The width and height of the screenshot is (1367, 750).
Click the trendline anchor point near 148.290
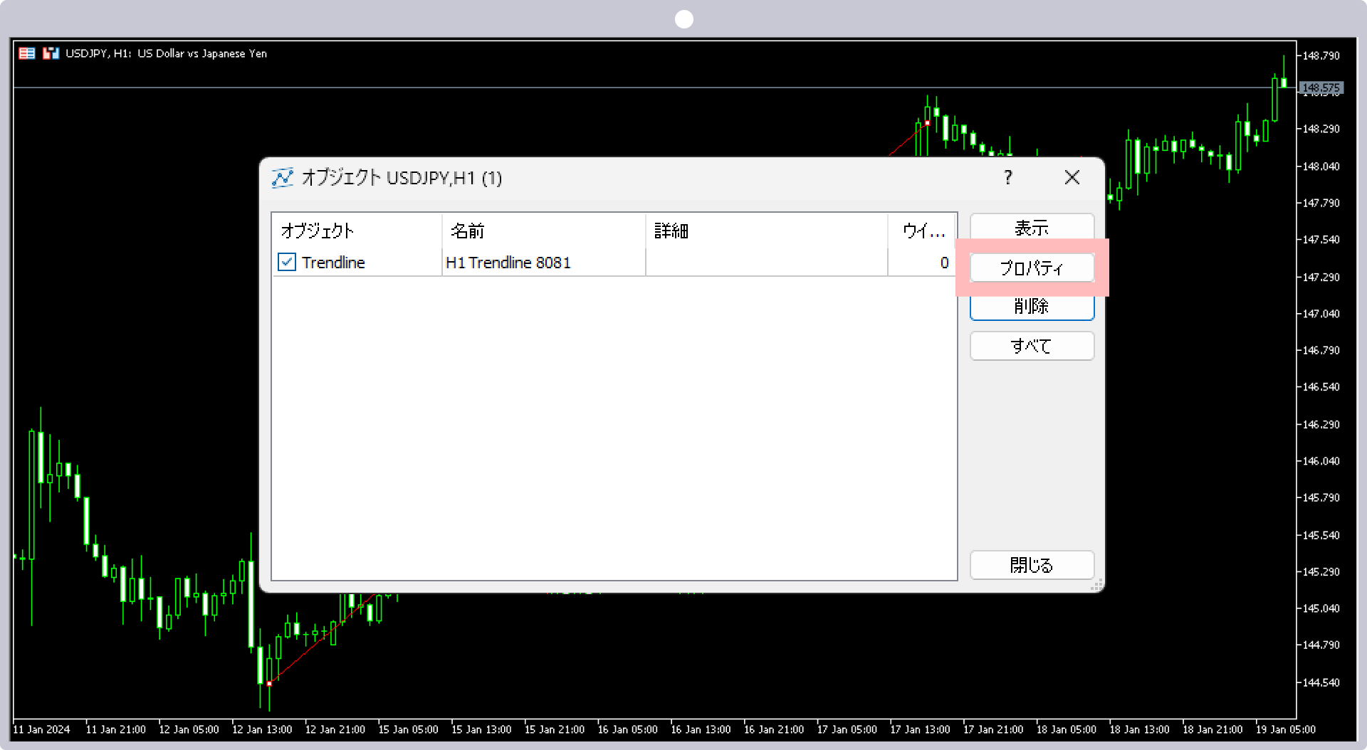click(x=927, y=123)
